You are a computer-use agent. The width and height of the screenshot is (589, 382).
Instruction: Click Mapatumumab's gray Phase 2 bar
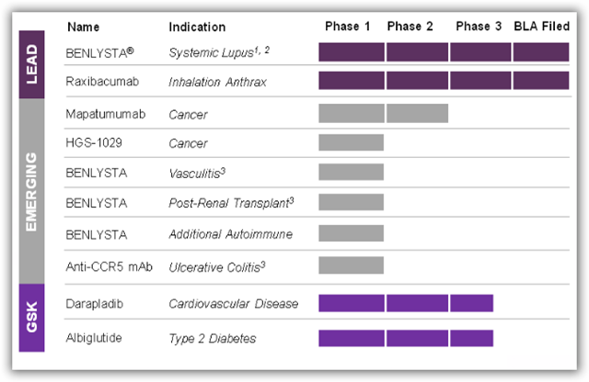(417, 114)
